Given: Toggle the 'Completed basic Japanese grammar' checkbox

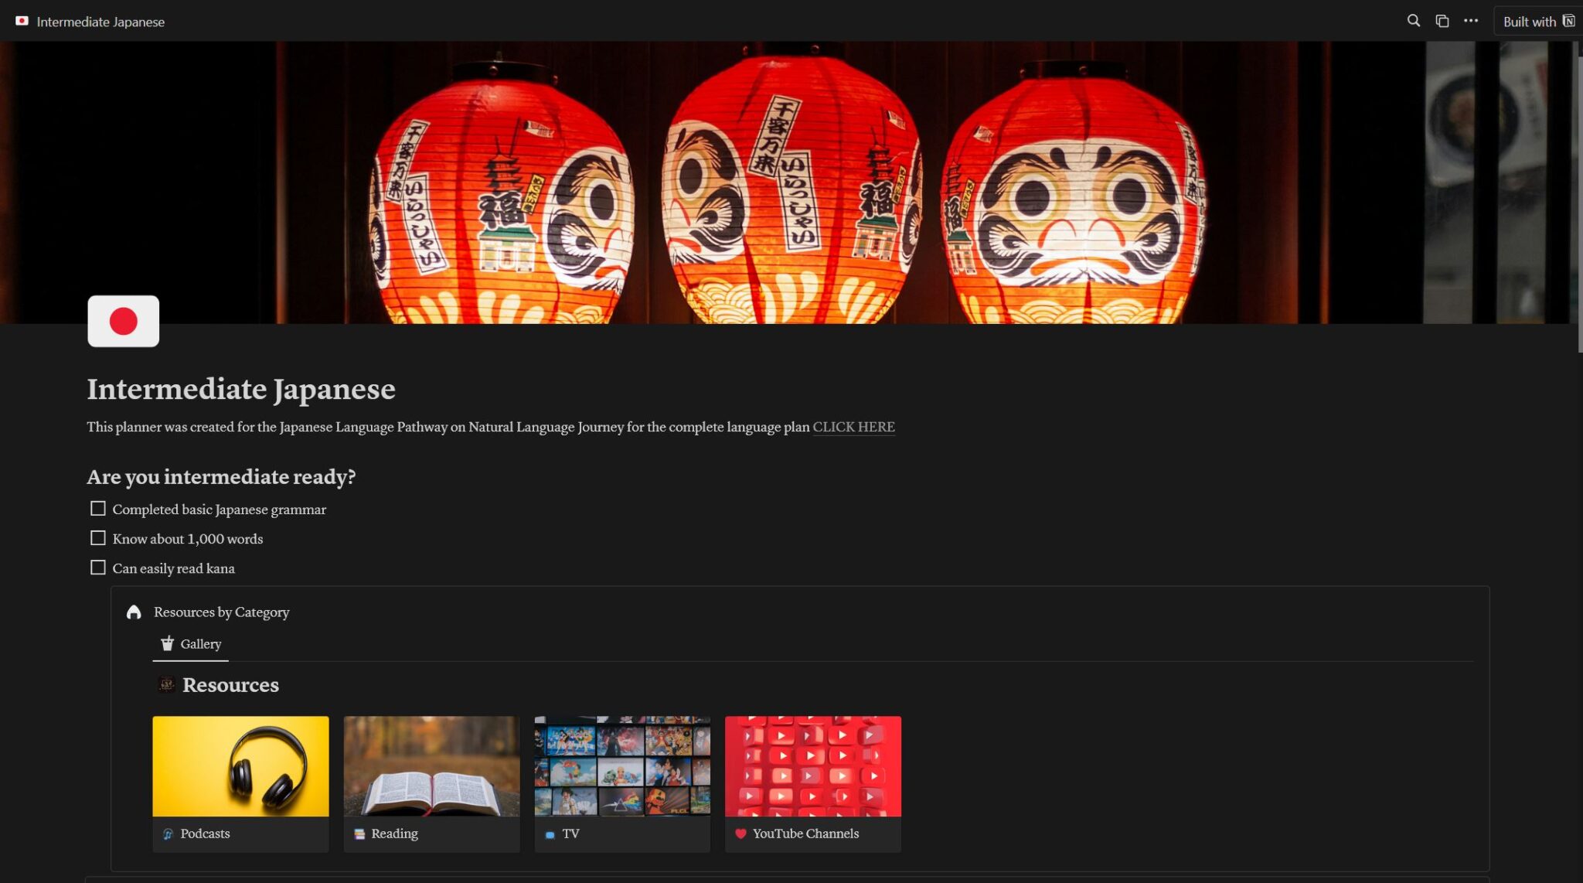Looking at the screenshot, I should (98, 508).
